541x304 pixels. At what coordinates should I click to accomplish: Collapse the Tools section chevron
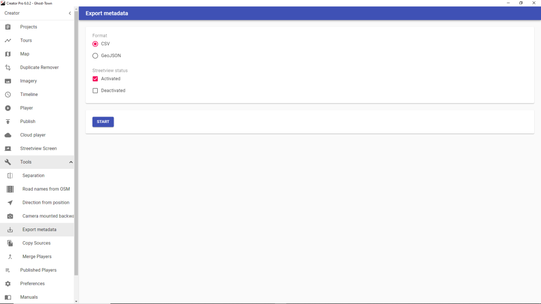pos(71,162)
